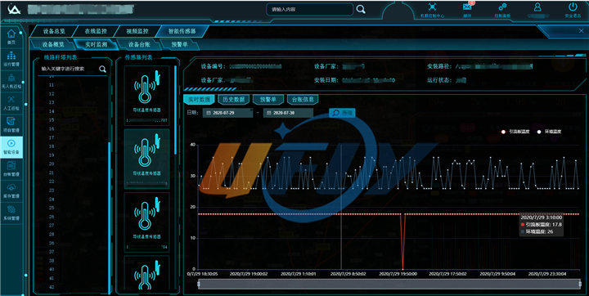Open 无人机巡检 drone inspection in sidebar
This screenshot has height=296, width=589.
tap(11, 81)
